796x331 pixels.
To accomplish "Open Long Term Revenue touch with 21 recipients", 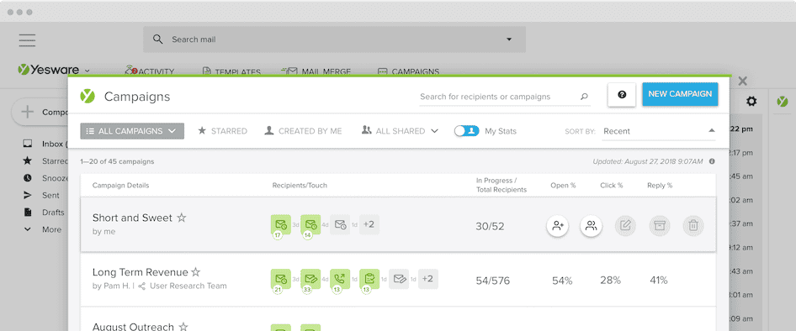I will point(281,279).
